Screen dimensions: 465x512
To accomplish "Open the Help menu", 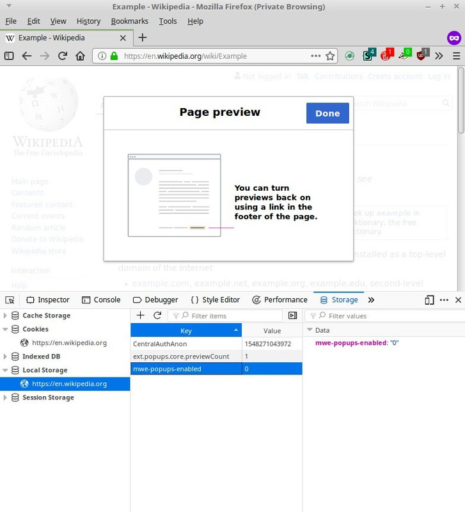I will [x=195, y=21].
